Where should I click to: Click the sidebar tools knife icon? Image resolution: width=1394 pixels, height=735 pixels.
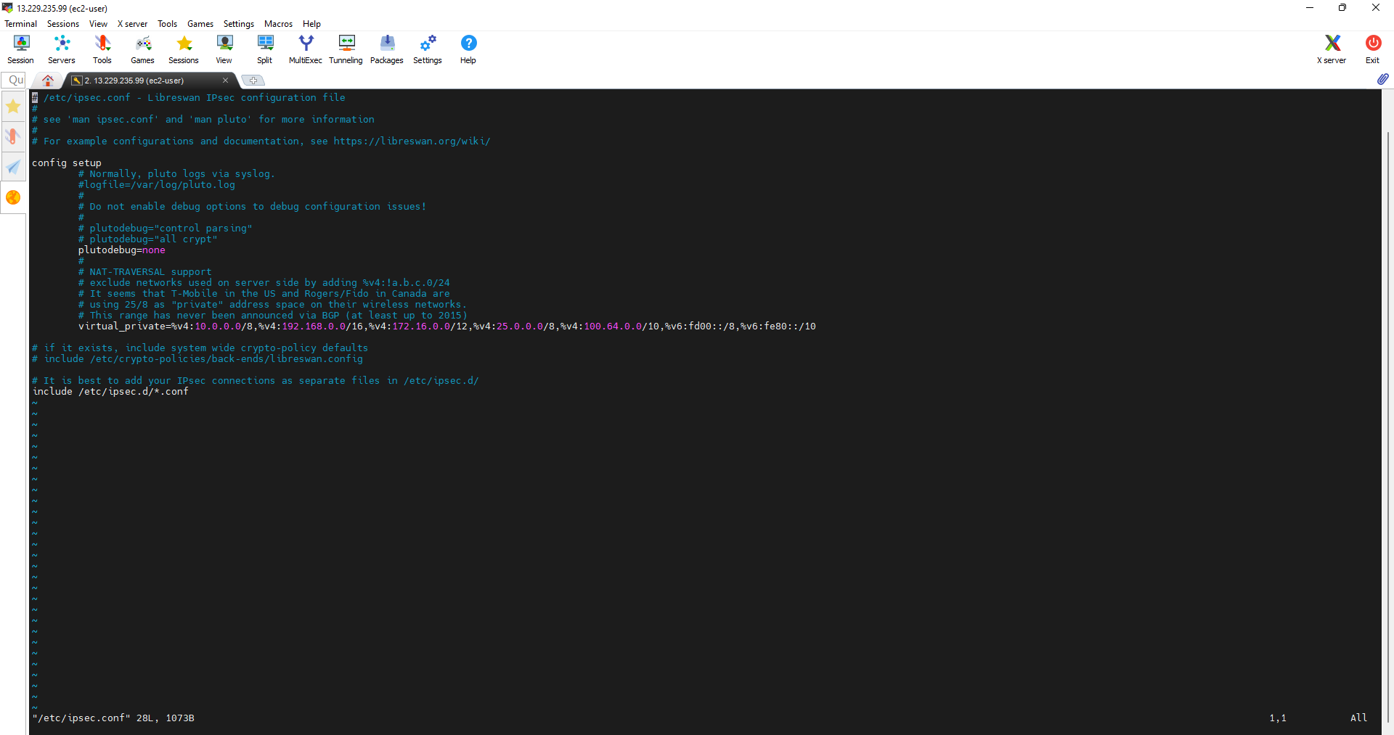click(13, 136)
